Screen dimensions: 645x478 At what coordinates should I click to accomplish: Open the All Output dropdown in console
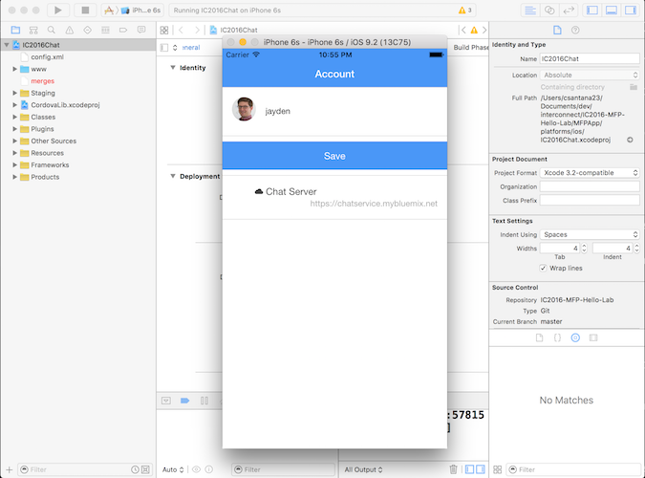pyautogui.click(x=364, y=469)
